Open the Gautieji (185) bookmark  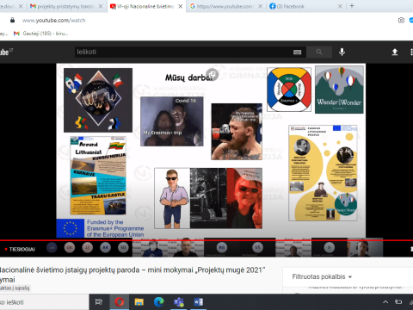click(x=41, y=34)
